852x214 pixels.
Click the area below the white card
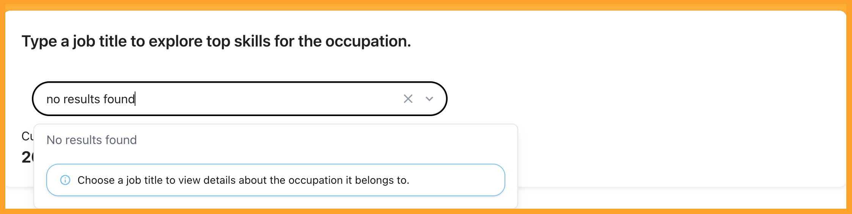pos(683,198)
